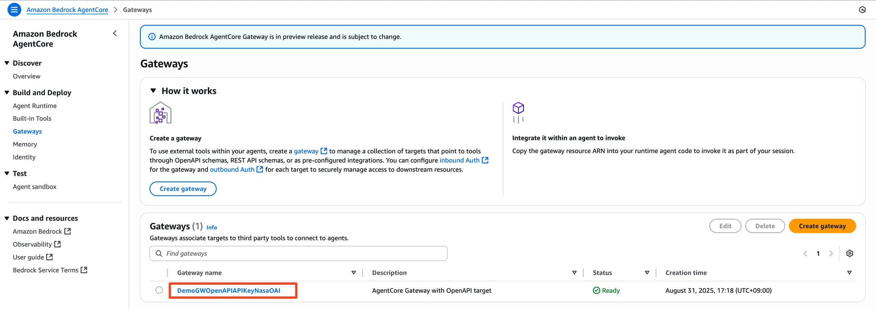876x309 pixels.
Task: Go to next page of gateways
Action: click(x=831, y=254)
